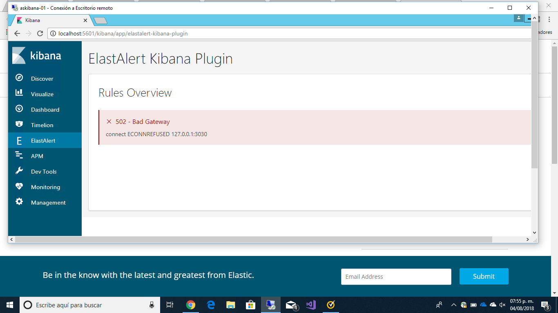
Task: Open Timelion from the sidebar
Action: click(42, 125)
